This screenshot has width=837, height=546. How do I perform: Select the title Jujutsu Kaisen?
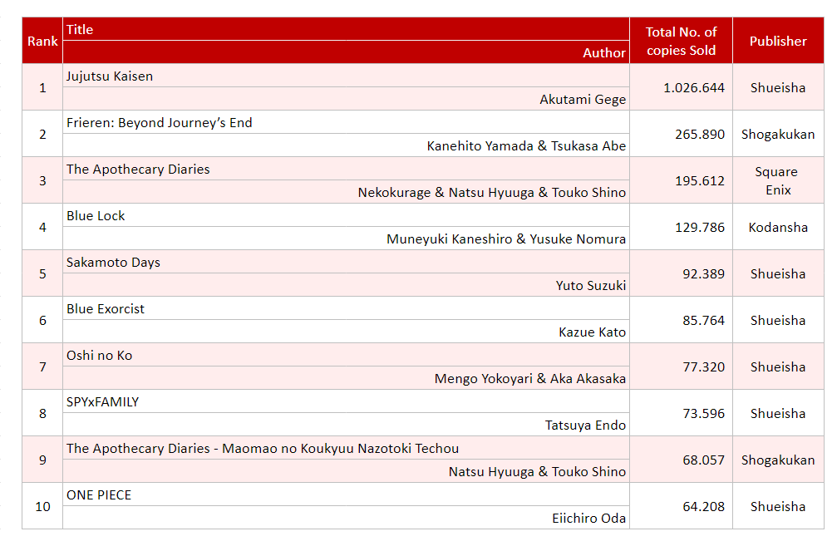(110, 76)
